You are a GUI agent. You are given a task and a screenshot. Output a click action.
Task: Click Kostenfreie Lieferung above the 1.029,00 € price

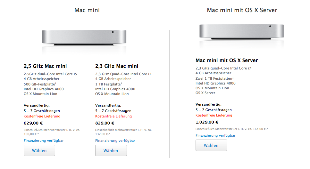tap(214, 115)
